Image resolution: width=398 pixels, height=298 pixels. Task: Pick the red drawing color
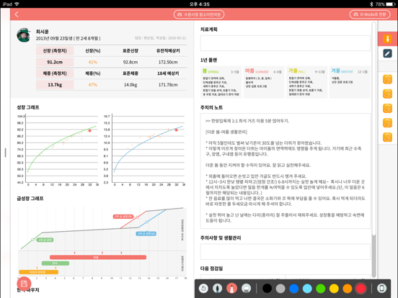coord(361,289)
